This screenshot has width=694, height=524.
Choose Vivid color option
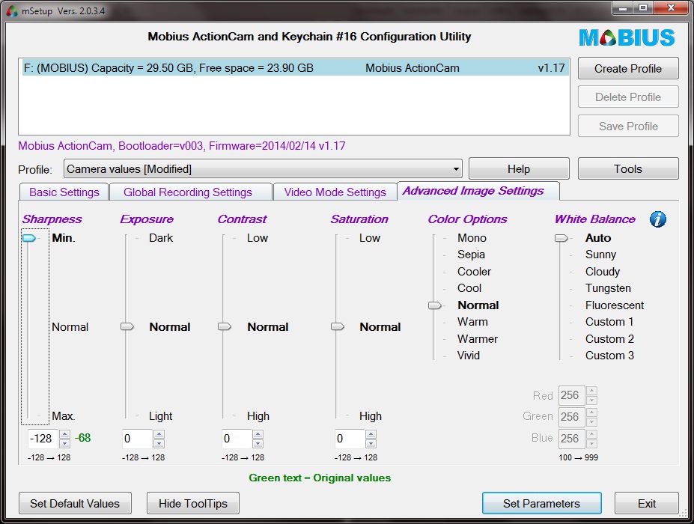[468, 356]
